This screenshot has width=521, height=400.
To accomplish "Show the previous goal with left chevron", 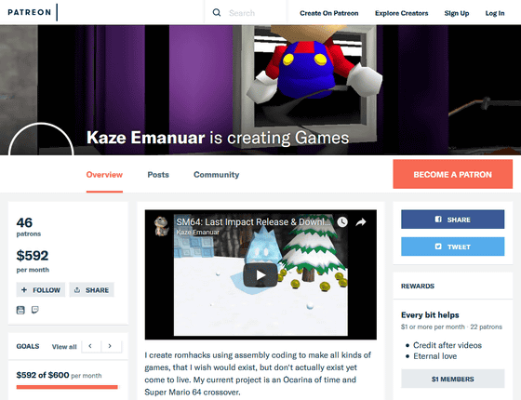I will pos(90,346).
